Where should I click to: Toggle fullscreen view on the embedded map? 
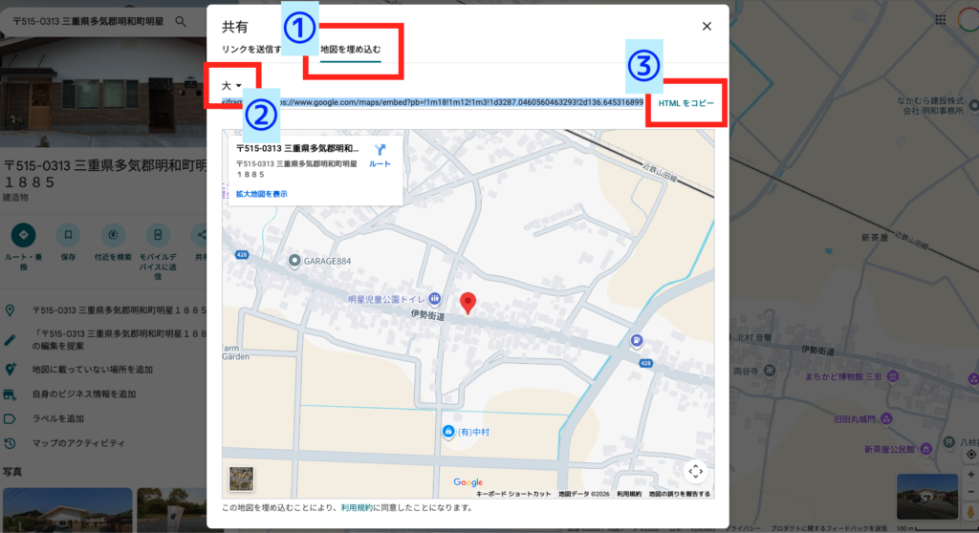(695, 471)
